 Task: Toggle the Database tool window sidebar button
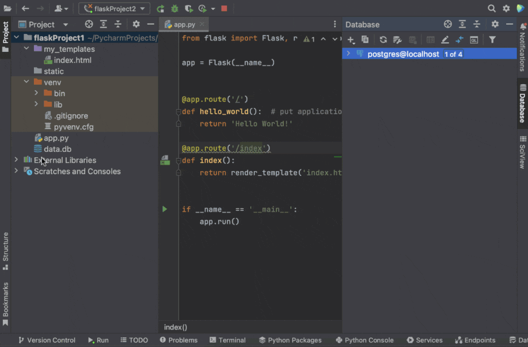523,103
